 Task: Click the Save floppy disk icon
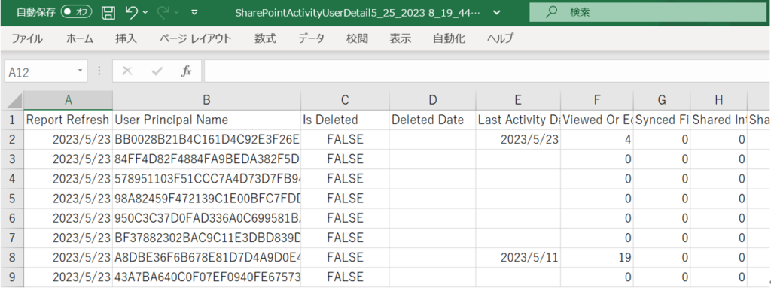tap(108, 13)
